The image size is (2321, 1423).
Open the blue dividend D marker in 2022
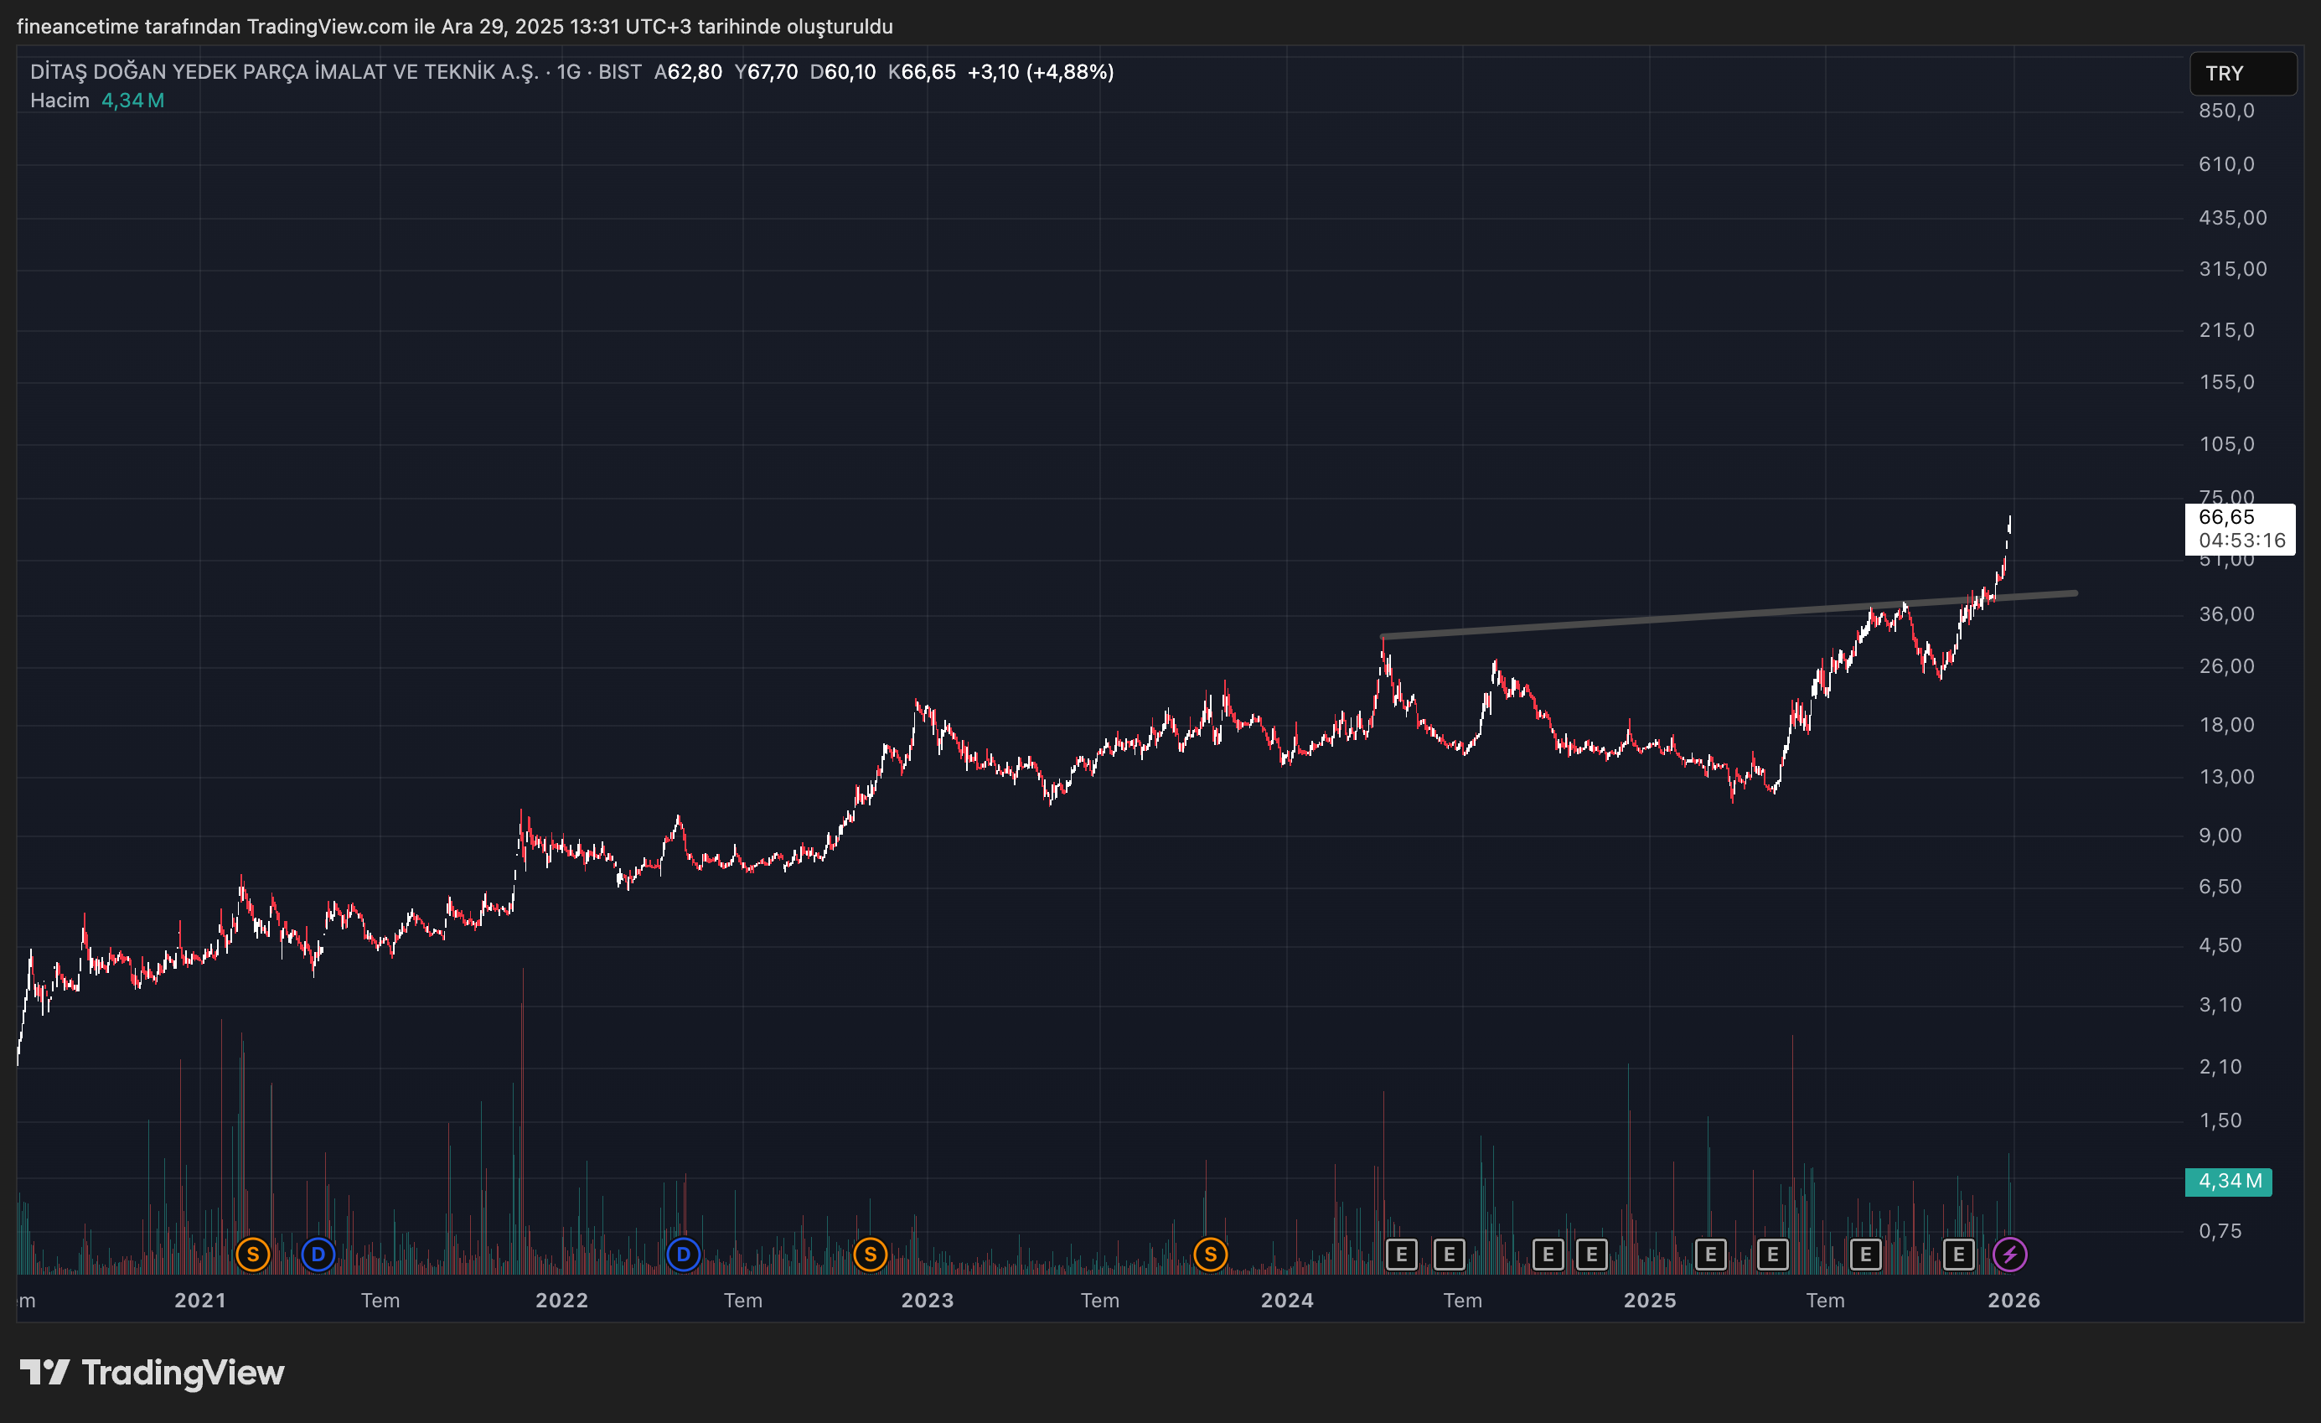pos(683,1255)
